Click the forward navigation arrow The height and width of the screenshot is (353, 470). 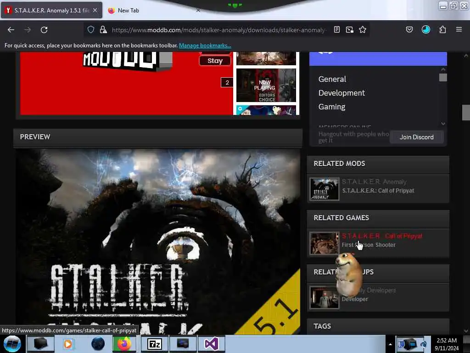pyautogui.click(x=28, y=30)
